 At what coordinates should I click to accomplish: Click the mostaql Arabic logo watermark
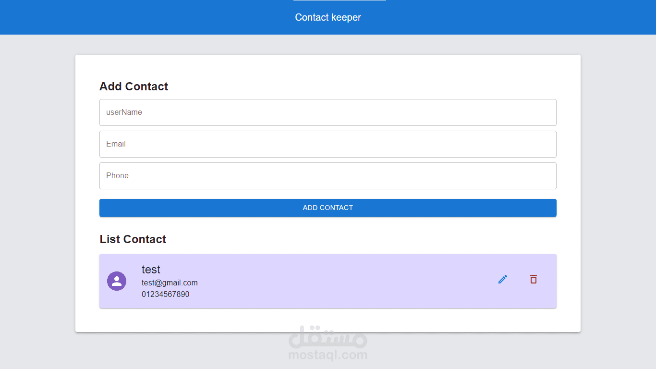click(328, 337)
